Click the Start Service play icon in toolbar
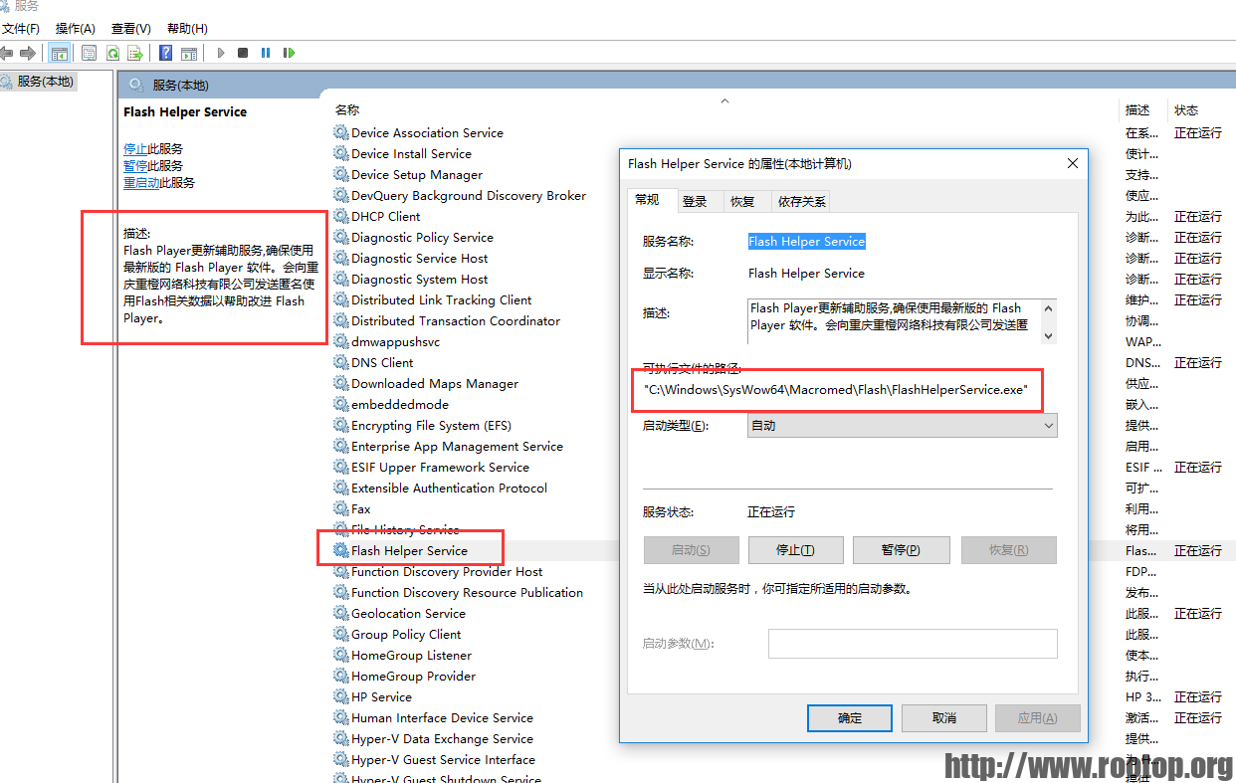Screen dimensions: 1236x783 tap(221, 53)
